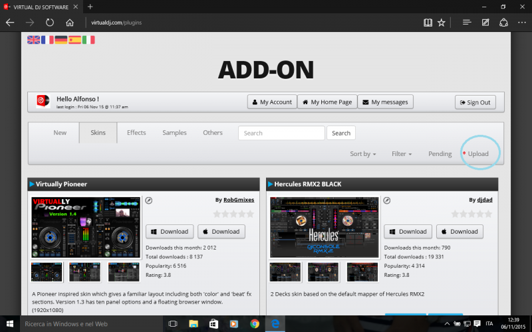The height and width of the screenshot is (332, 532).
Task: Make a web note with pen icon
Action: (x=485, y=23)
